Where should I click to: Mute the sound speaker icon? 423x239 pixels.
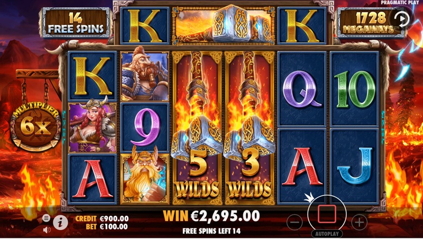[47, 230]
